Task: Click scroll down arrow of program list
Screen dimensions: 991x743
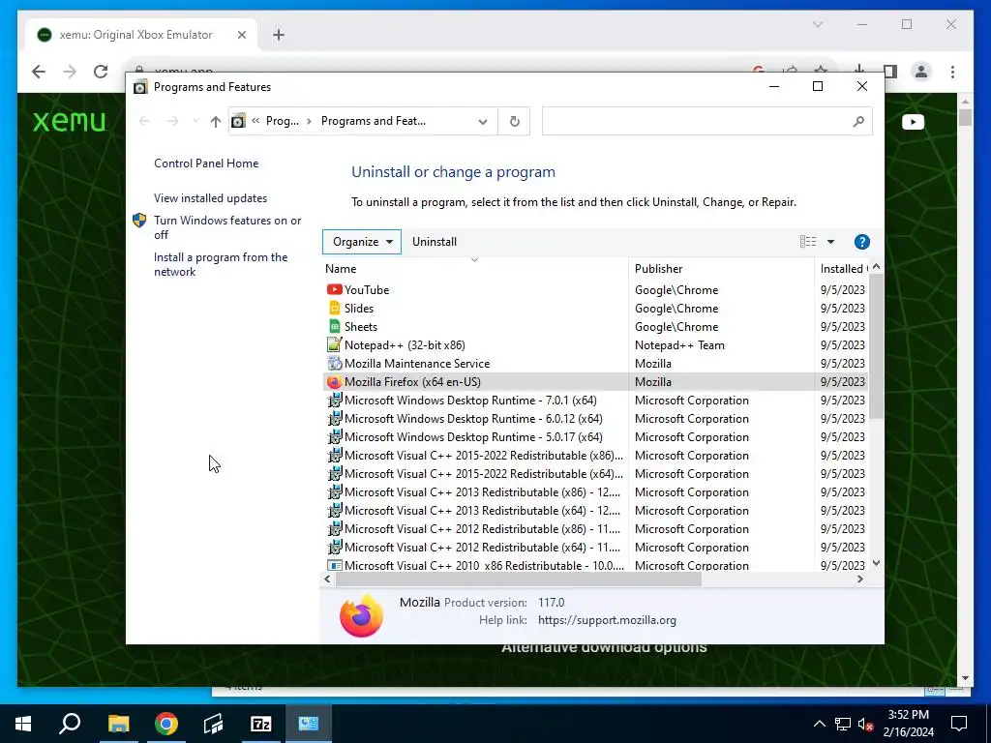Action: (x=876, y=563)
